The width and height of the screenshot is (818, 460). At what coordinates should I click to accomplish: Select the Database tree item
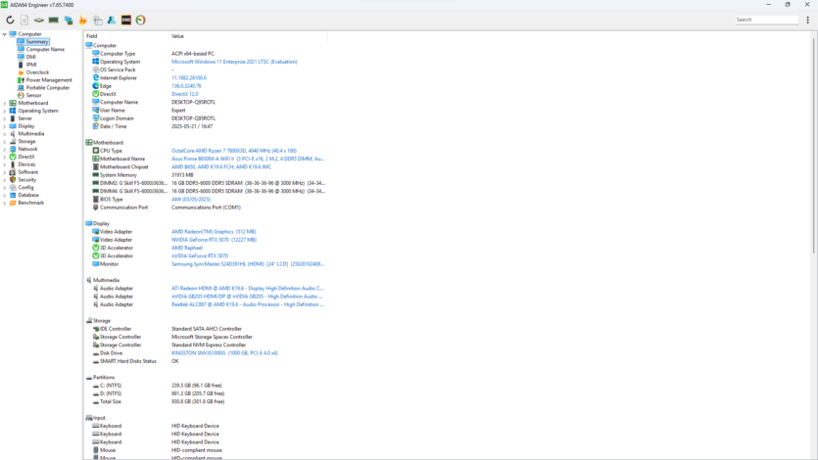(28, 195)
